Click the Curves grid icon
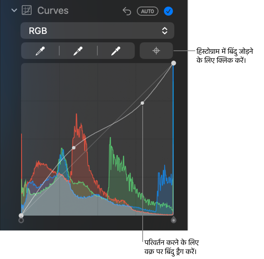 pyautogui.click(x=27, y=10)
